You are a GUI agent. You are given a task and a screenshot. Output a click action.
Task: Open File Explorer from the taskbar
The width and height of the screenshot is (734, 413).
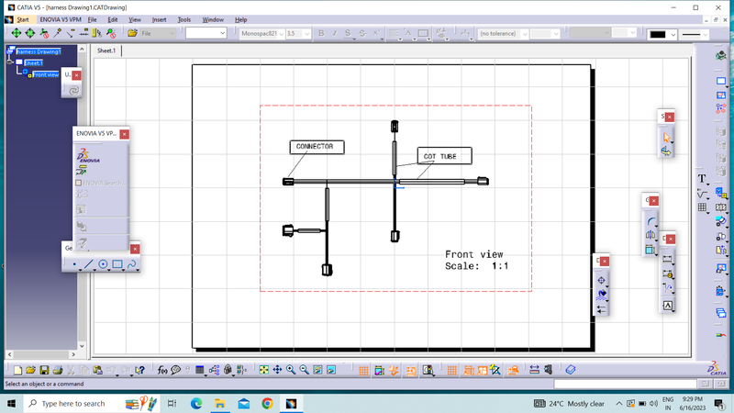[219, 404]
